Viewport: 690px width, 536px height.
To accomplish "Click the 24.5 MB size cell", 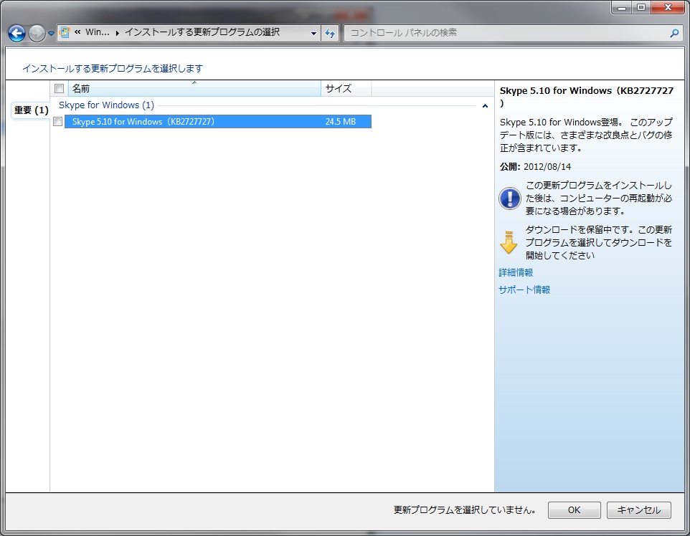I will click(x=341, y=121).
